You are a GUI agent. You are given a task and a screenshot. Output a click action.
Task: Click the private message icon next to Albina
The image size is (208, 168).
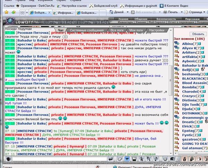[176, 43]
